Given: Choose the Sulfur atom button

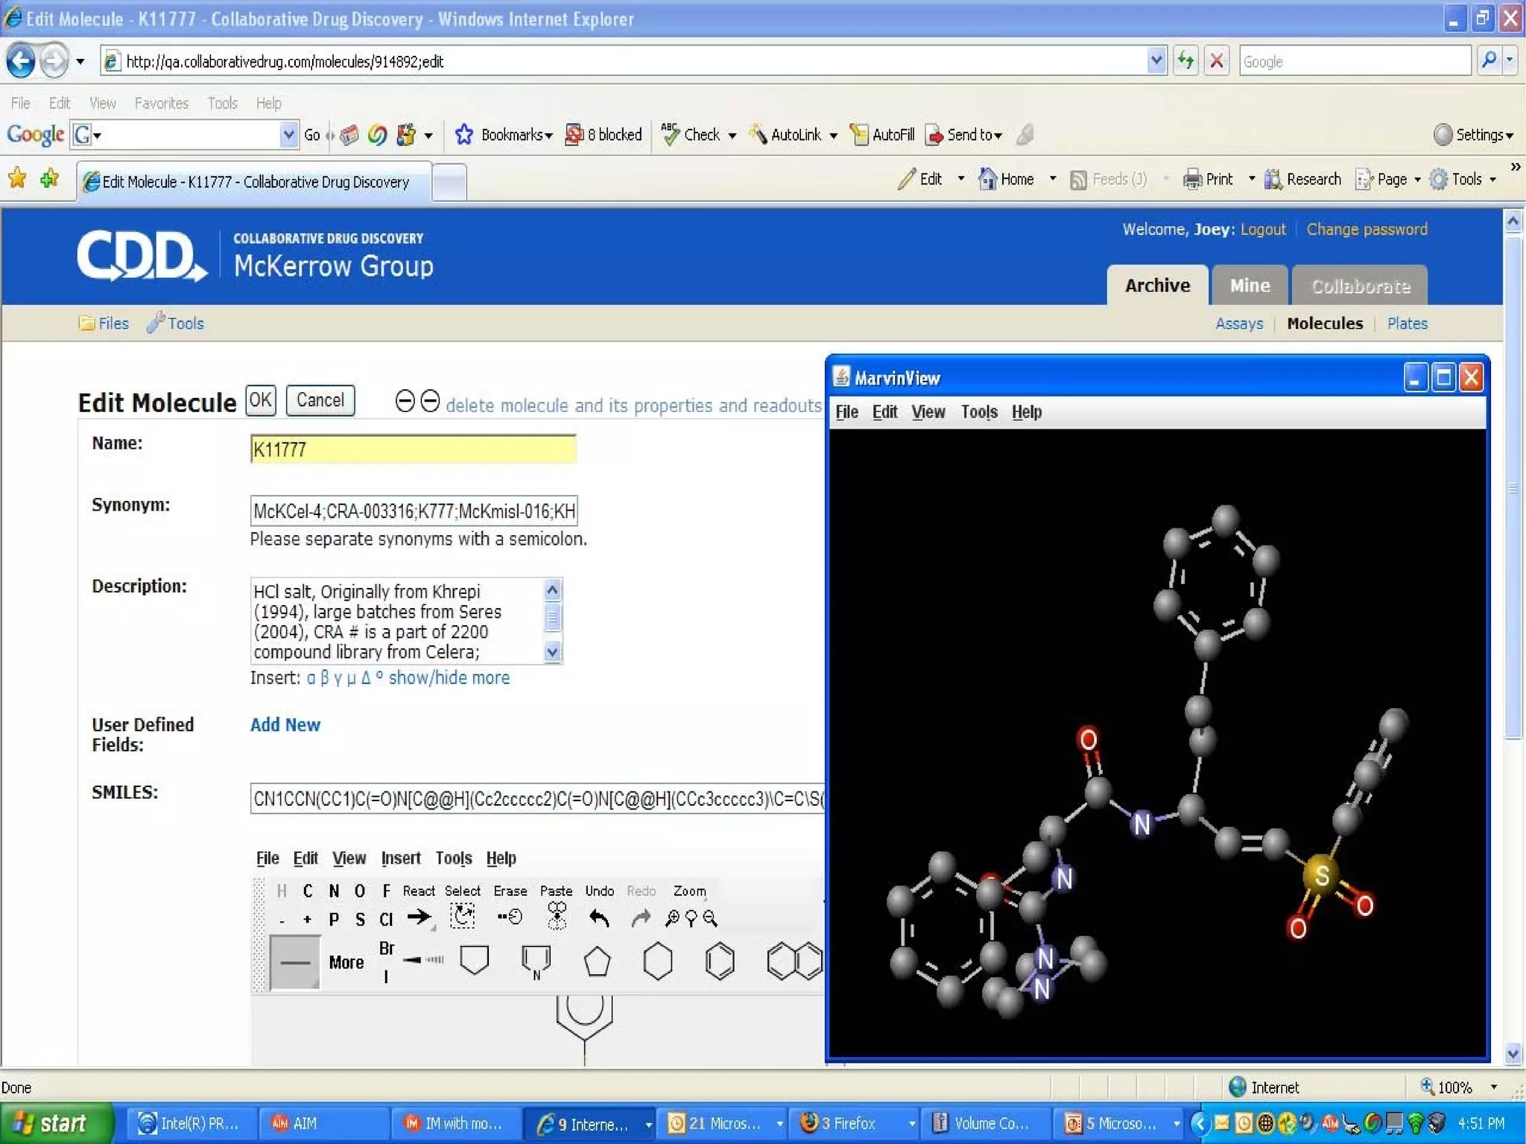Looking at the screenshot, I should click(360, 920).
